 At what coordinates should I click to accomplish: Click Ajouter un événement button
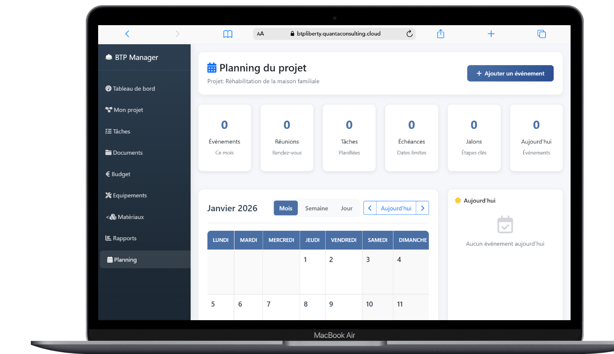tap(510, 73)
